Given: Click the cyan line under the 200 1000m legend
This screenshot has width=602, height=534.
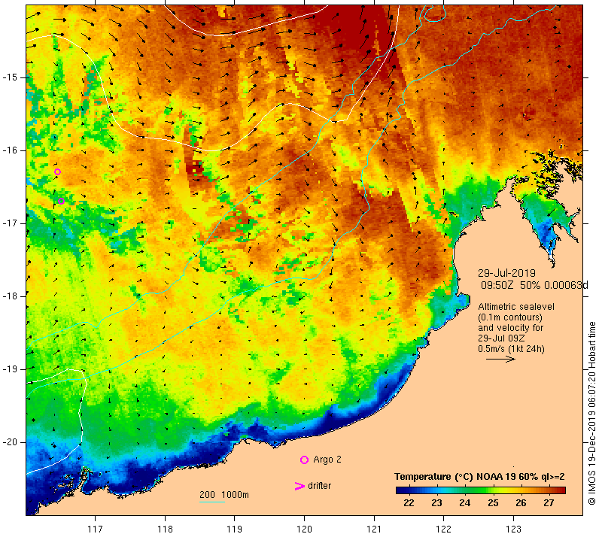Looking at the screenshot, I should point(212,502).
